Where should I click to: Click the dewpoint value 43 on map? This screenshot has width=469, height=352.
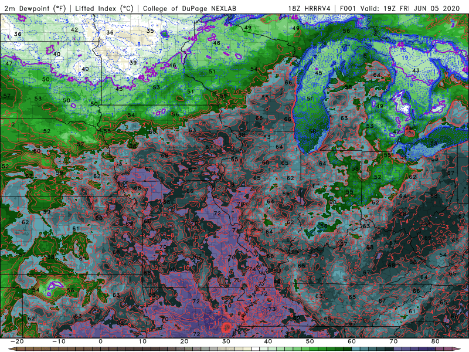(416, 70)
